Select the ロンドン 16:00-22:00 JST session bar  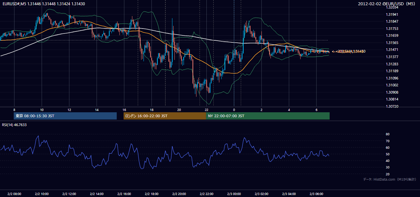tap(165, 116)
